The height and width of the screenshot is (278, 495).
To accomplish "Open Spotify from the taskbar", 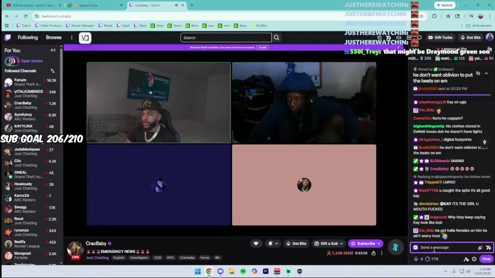I will click(x=243, y=271).
